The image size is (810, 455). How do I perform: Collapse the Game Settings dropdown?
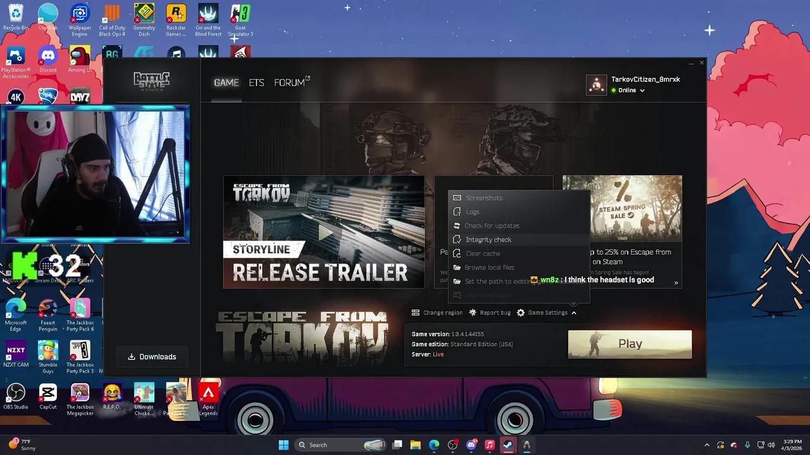point(547,313)
